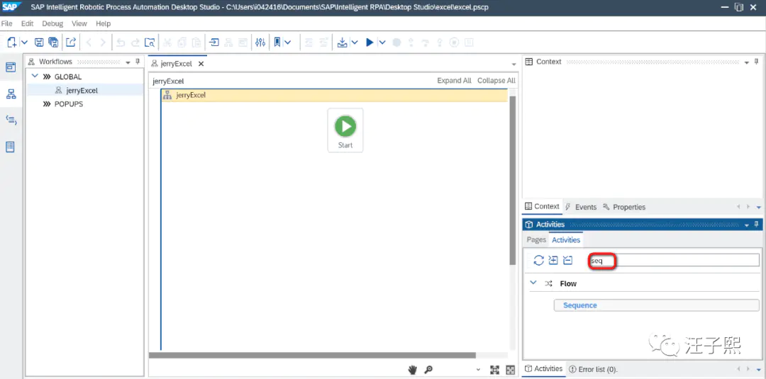This screenshot has width=766, height=379.
Task: Click the fit-to-screen icon below the canvas
Action: click(x=494, y=370)
